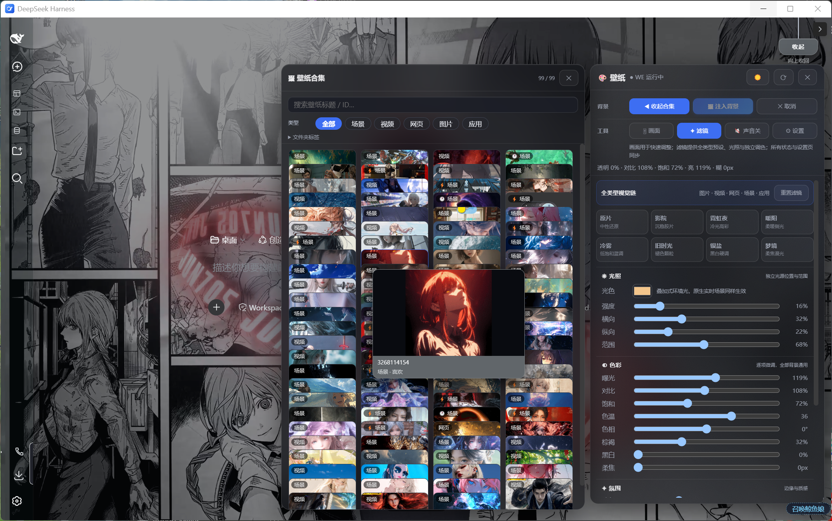The width and height of the screenshot is (832, 521).
Task: Switch to the 画面 tool tab
Action: point(651,131)
